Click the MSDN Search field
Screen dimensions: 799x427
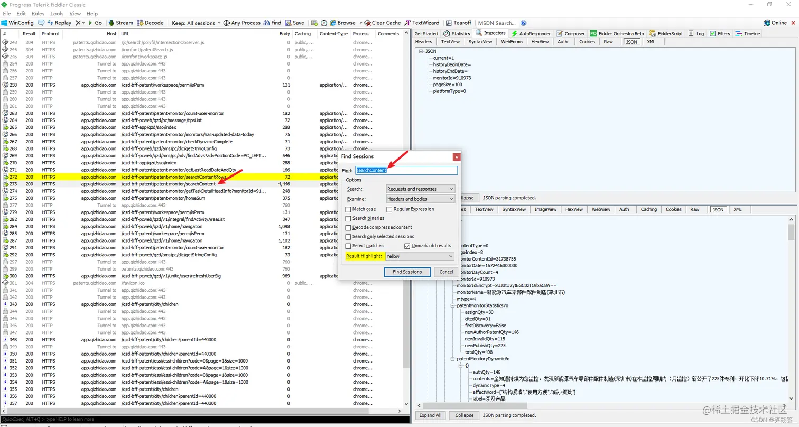point(497,23)
